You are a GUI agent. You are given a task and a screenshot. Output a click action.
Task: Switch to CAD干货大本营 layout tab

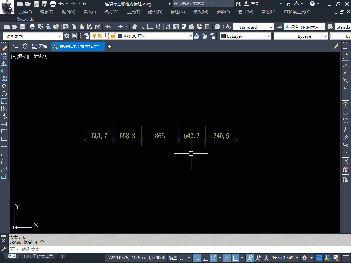38,256
